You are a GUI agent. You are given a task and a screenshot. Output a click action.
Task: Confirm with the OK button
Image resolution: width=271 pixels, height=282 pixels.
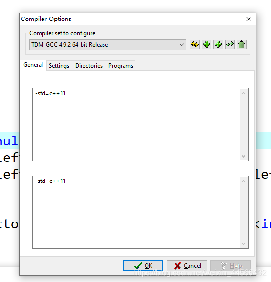[143, 265]
